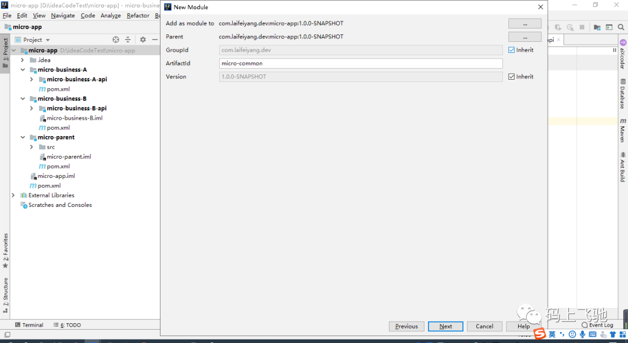Open the aiXcoder side panel
Viewport: 628px width, 343px height.
[623, 54]
